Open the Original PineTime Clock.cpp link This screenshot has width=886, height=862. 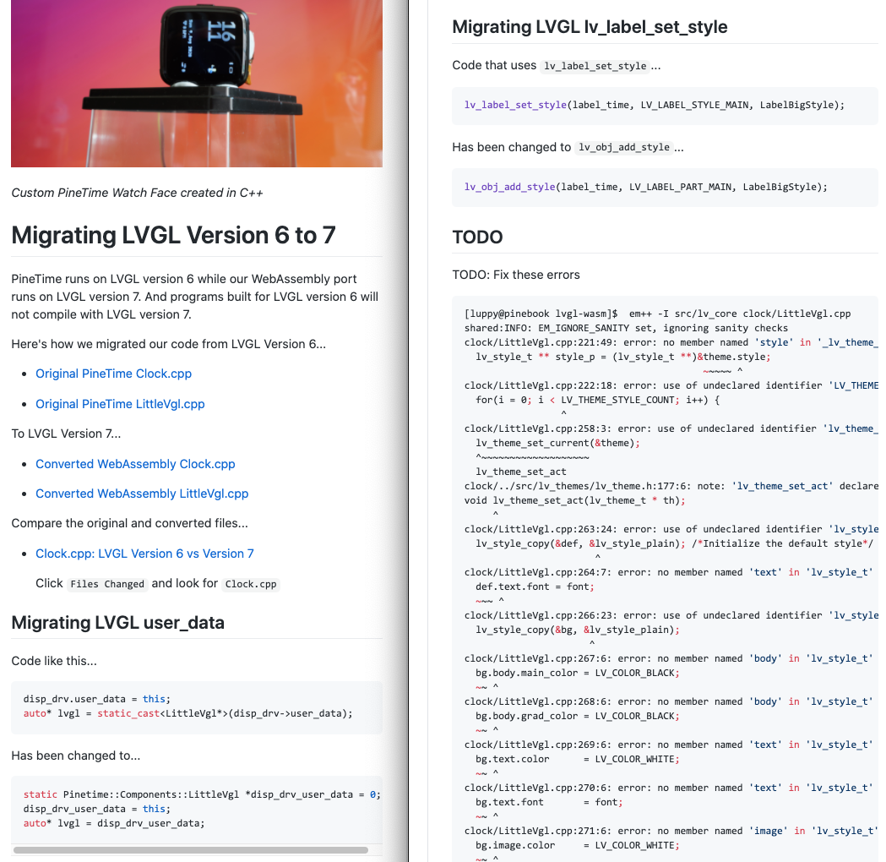pyautogui.click(x=113, y=374)
